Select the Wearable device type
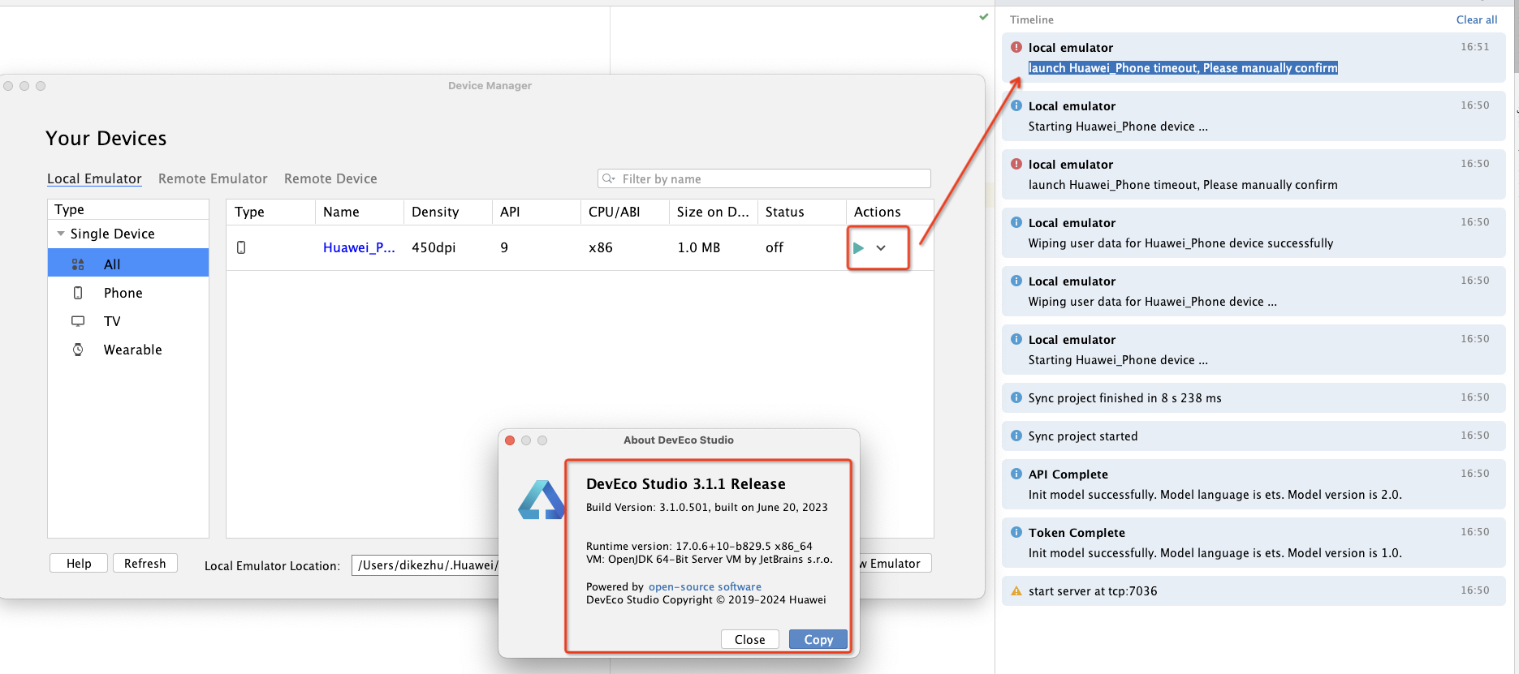Viewport: 1519px width, 674px height. (132, 350)
